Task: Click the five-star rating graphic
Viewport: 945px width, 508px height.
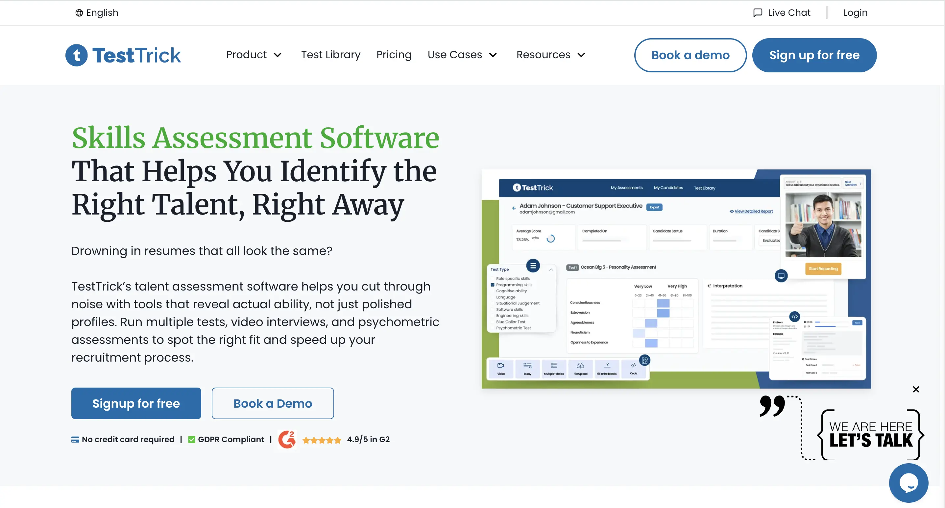Action: pos(322,440)
